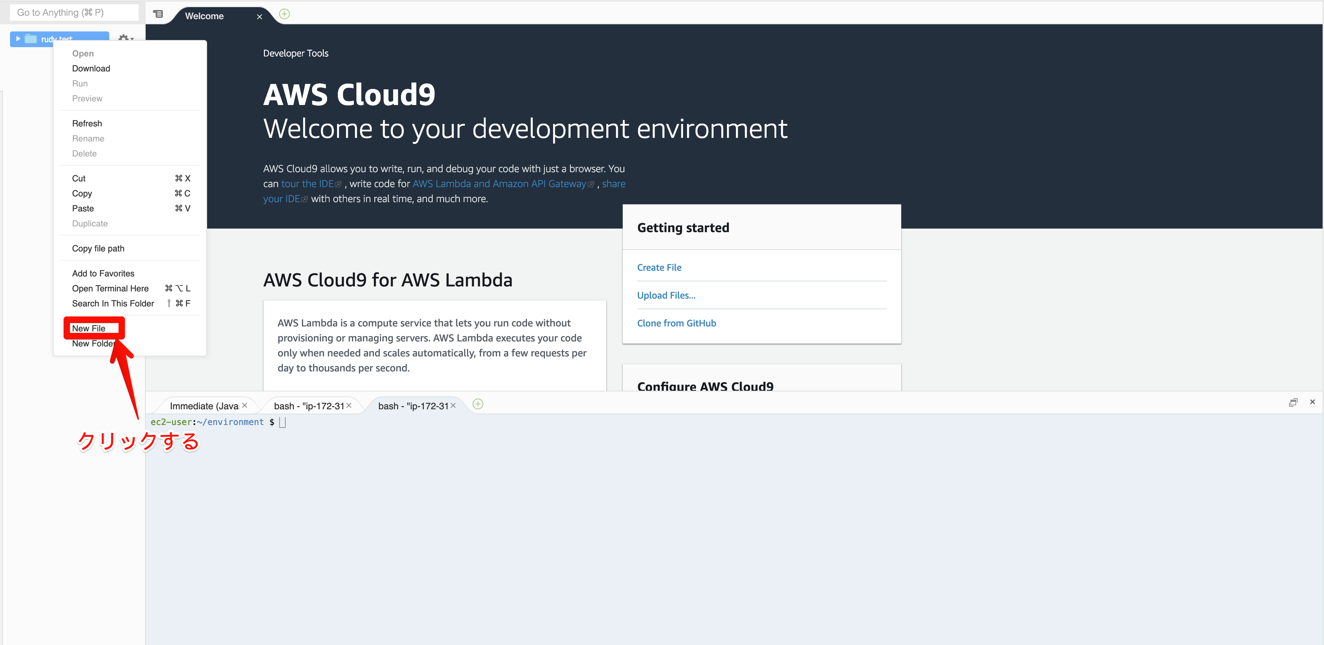Click the AWS Cloud9 for AWS Lambda heading
The width and height of the screenshot is (1324, 645).
(x=387, y=280)
